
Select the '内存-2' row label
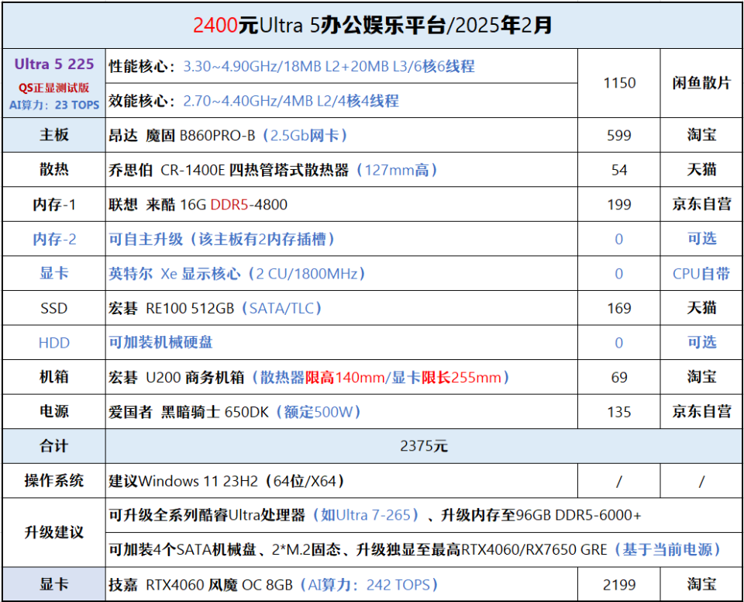pos(54,239)
